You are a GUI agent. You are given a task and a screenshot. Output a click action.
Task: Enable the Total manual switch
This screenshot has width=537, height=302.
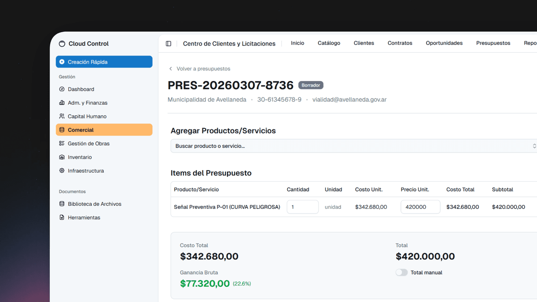click(401, 272)
